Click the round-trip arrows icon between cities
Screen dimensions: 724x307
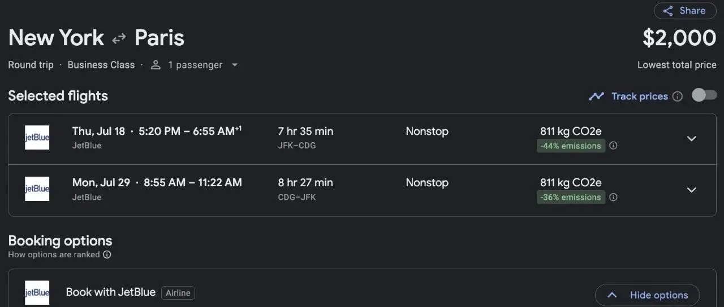tap(119, 38)
